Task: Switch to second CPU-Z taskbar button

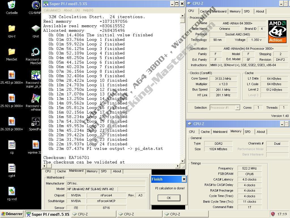Action: click(x=140, y=214)
